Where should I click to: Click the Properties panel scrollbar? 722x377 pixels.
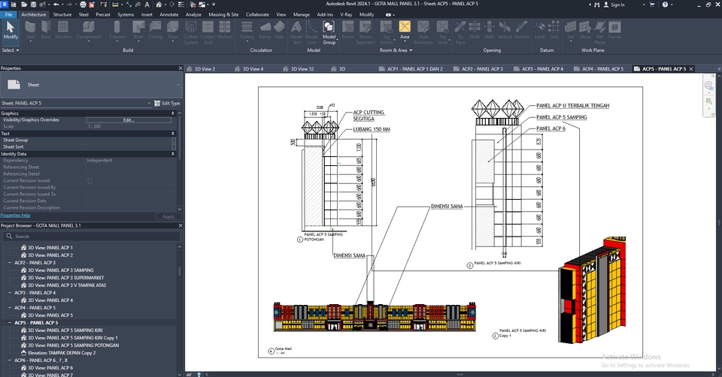click(180, 138)
